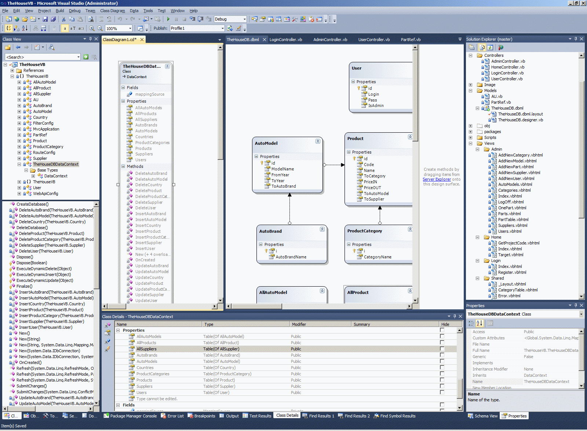
Task: Open the Output window tab
Action: click(x=229, y=416)
